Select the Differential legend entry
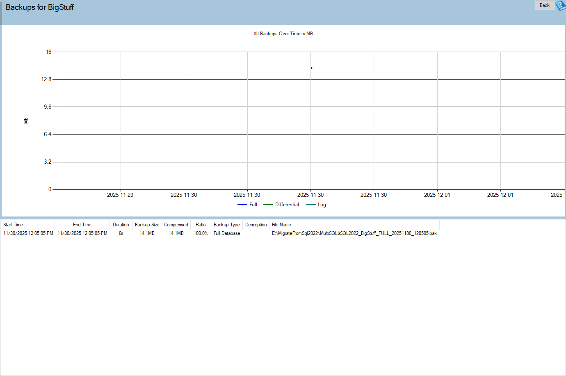566x376 pixels. (x=281, y=205)
